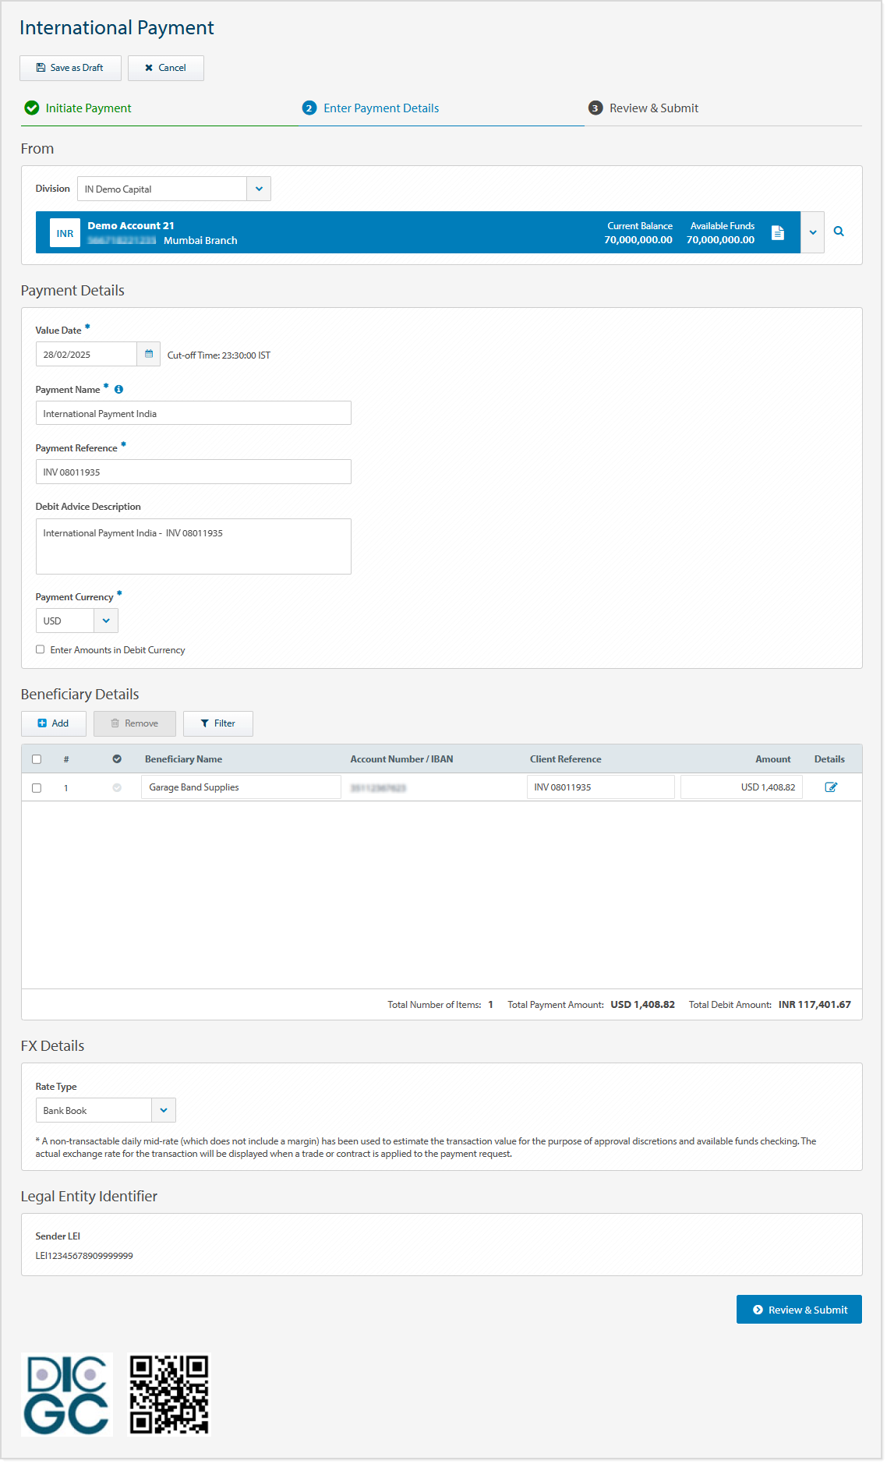The height and width of the screenshot is (1464, 887).
Task: Click the Payment Name info icon
Action: pos(118,389)
